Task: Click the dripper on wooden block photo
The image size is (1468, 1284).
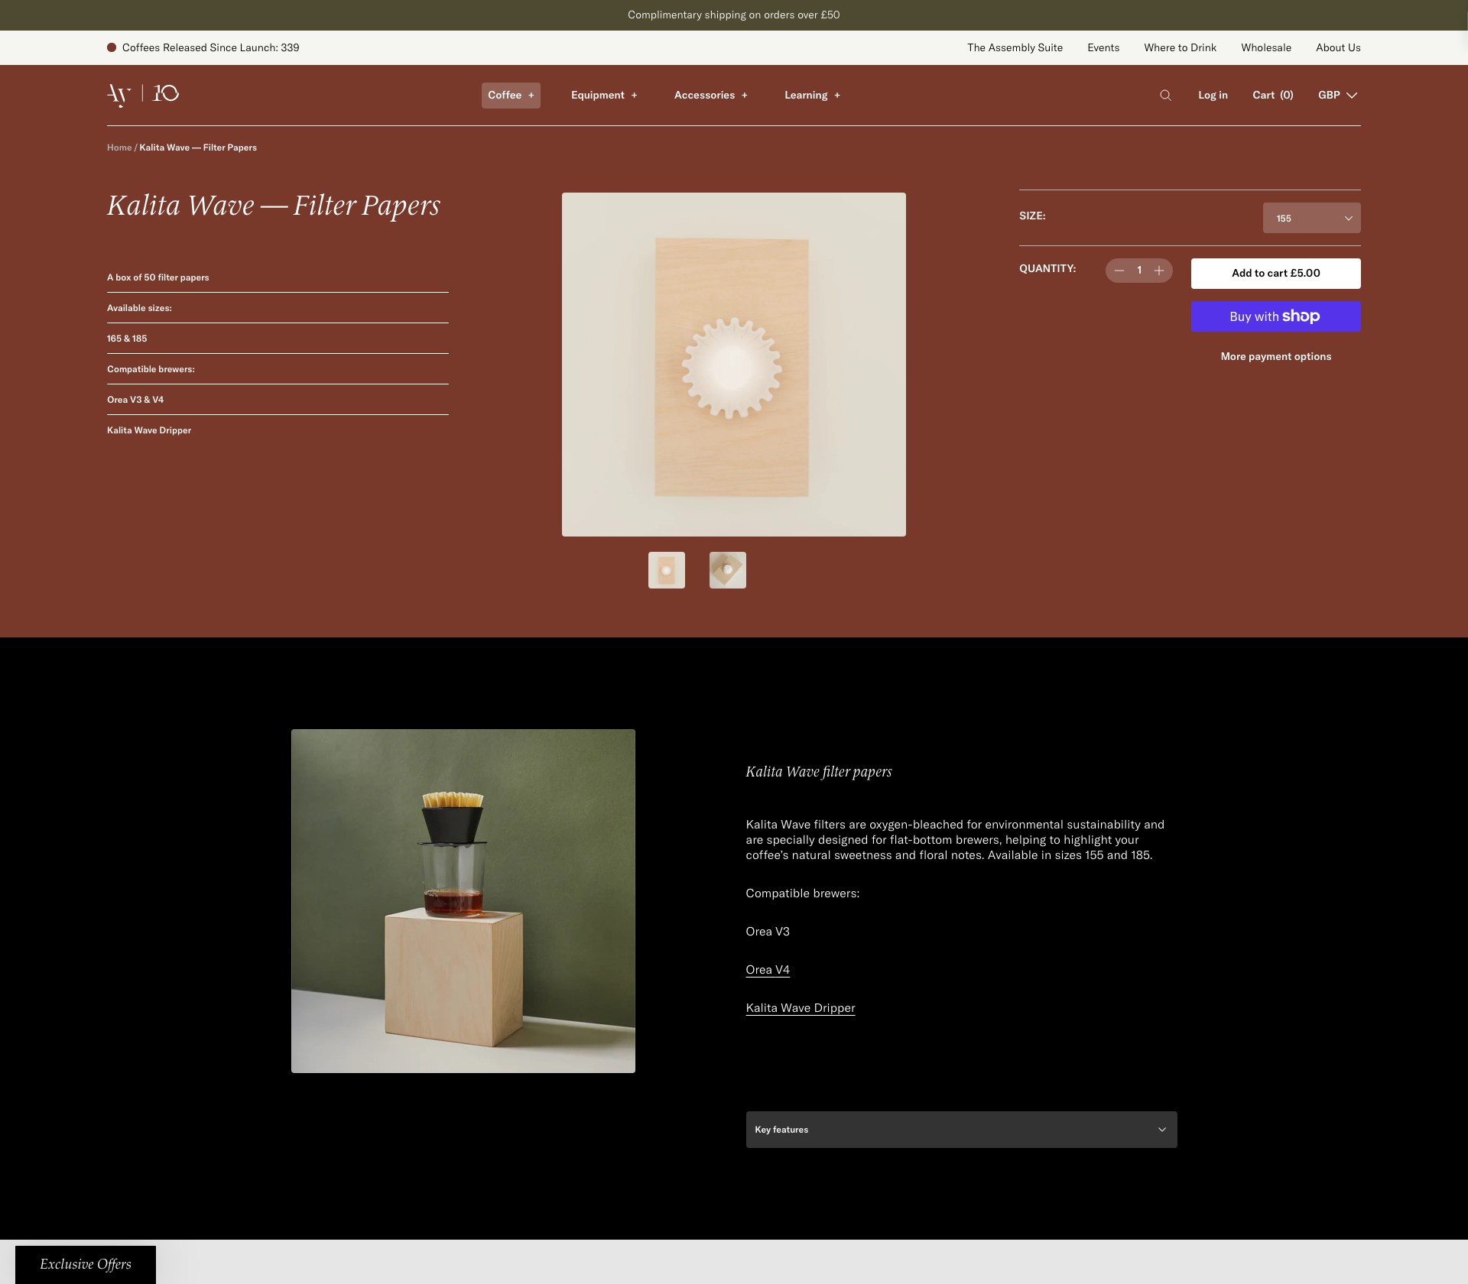Action: tap(463, 901)
